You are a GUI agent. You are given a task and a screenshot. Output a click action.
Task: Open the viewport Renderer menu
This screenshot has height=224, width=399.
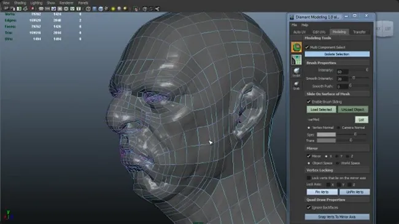66,3
